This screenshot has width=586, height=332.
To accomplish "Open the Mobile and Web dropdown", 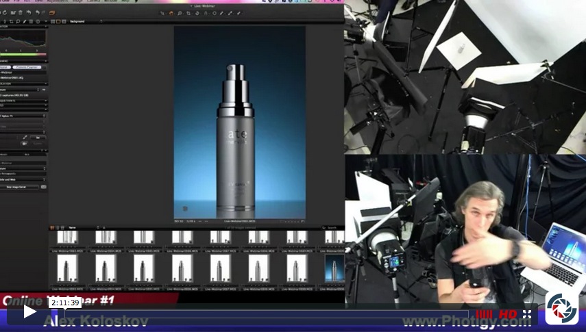I will click(x=23, y=179).
